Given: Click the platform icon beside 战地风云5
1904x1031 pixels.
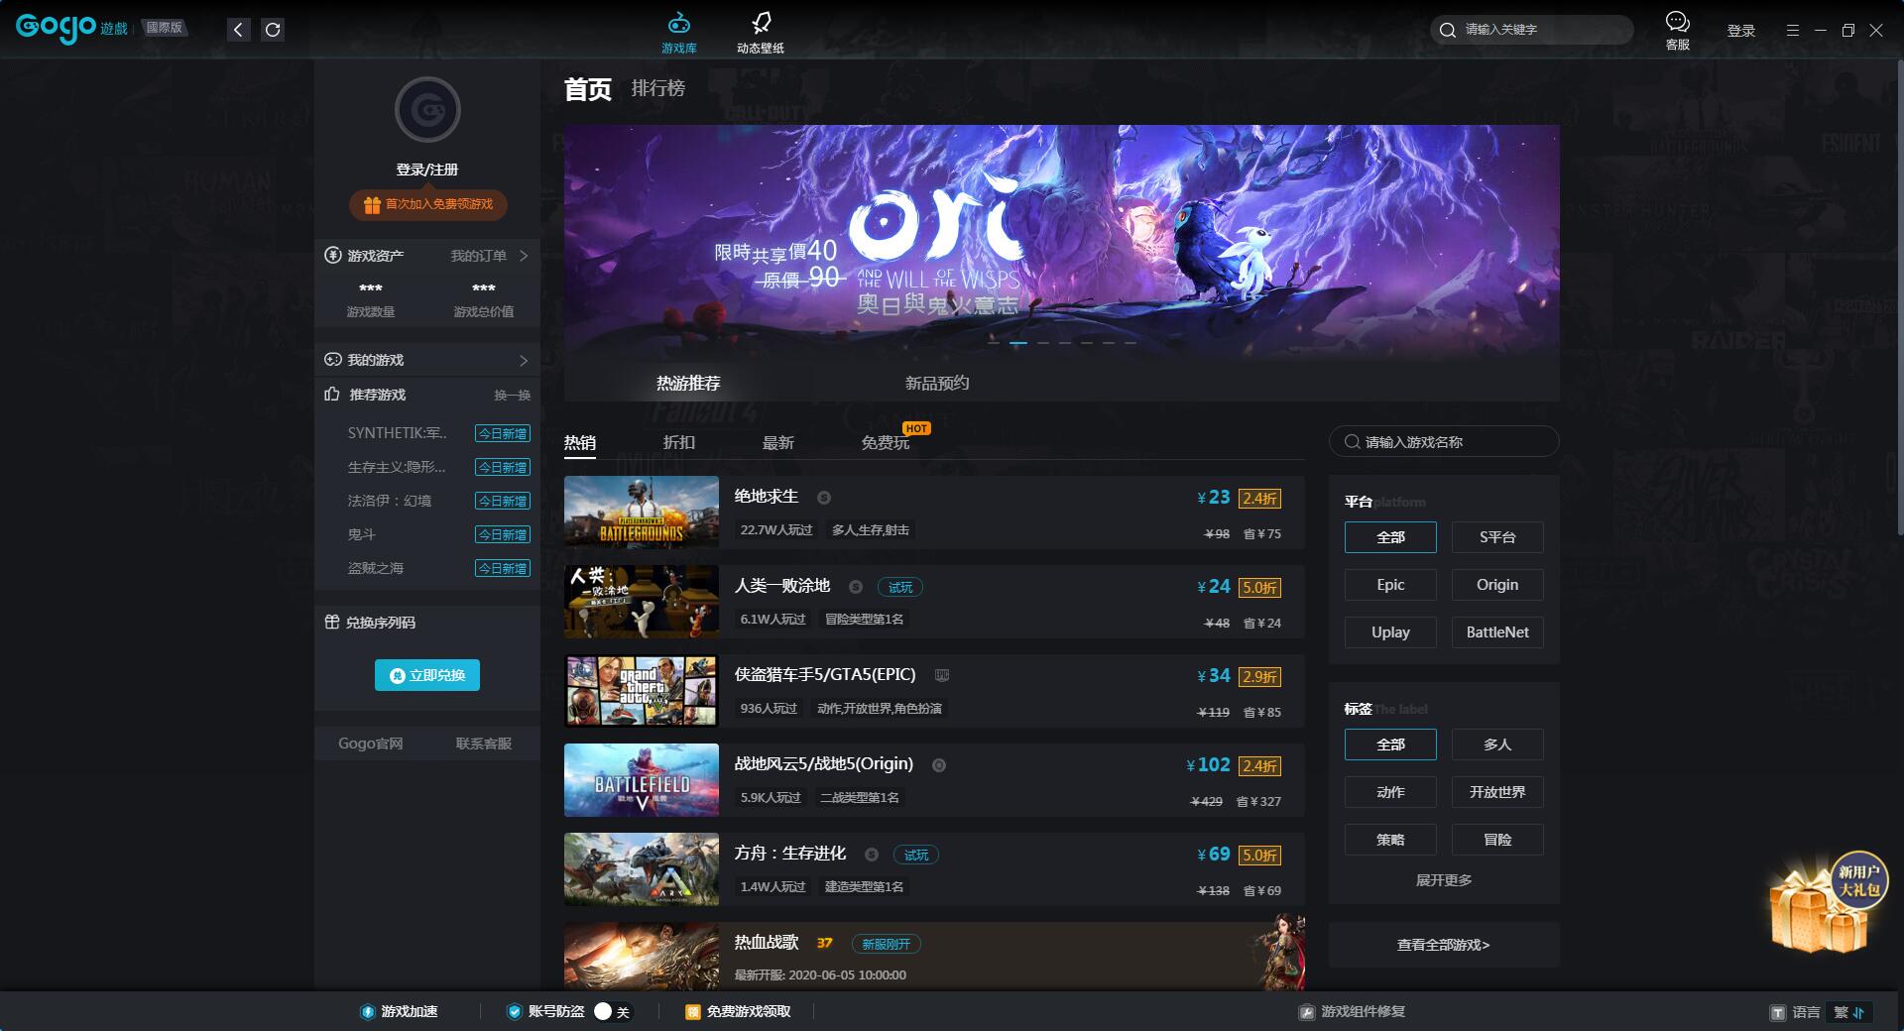Looking at the screenshot, I should [x=939, y=765].
